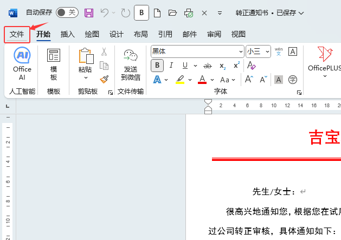Open the 邮件 tab
This screenshot has height=240, width=341.
[190, 34]
